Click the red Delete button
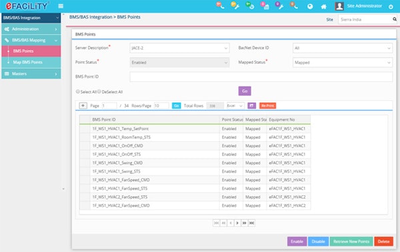Image resolution: width=400 pixels, height=252 pixels. tap(384, 241)
